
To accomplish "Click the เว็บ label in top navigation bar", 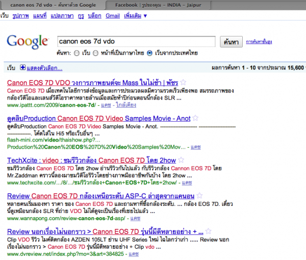I will point(4,15).
